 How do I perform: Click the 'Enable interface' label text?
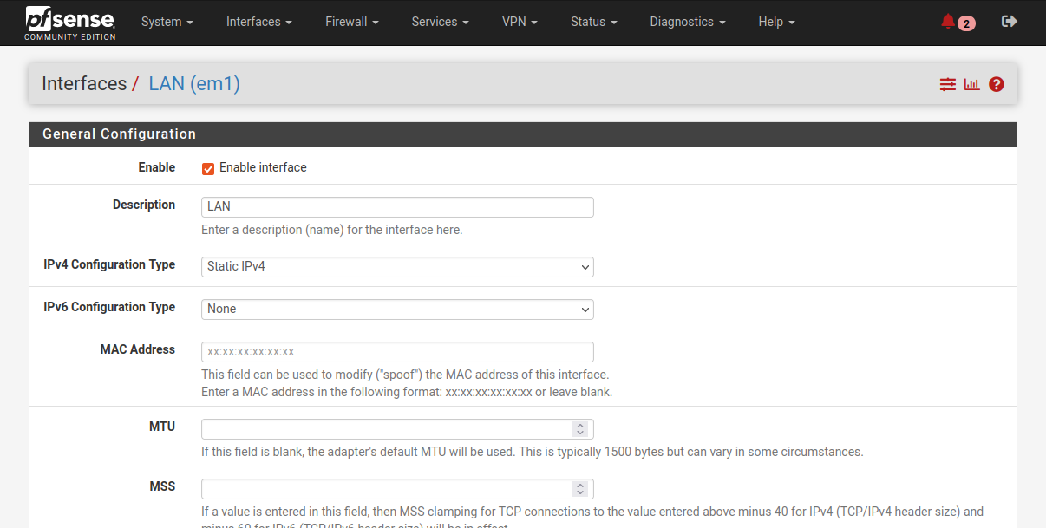tap(263, 167)
